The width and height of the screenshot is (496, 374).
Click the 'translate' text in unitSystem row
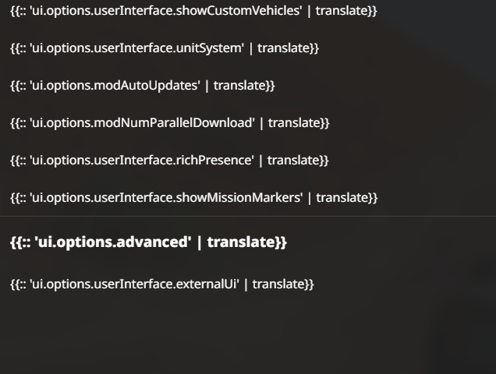click(283, 48)
